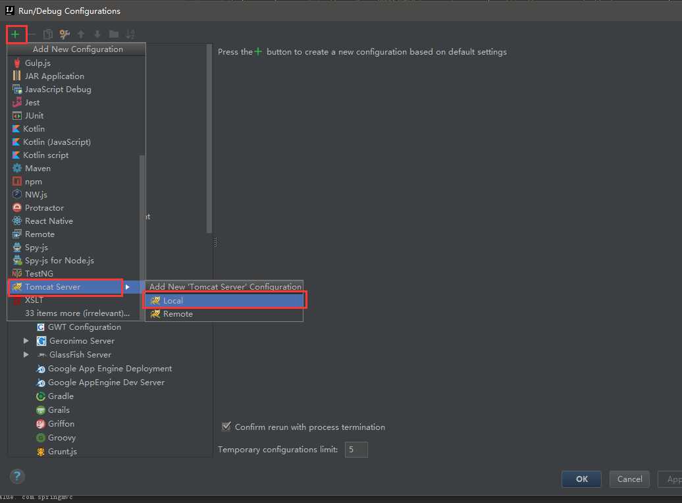Viewport: 682px width, 503px height.
Task: Select Griffon in defaults tree
Action: [x=55, y=424]
